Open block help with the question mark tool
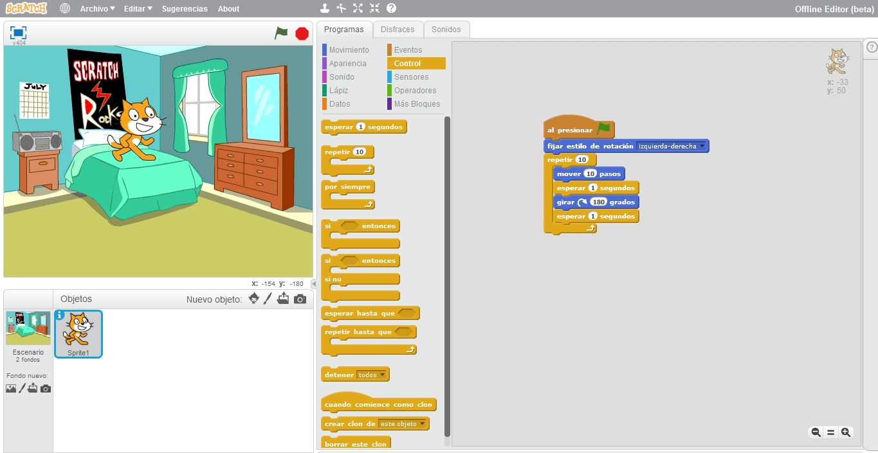This screenshot has height=453, width=878. 392,8
